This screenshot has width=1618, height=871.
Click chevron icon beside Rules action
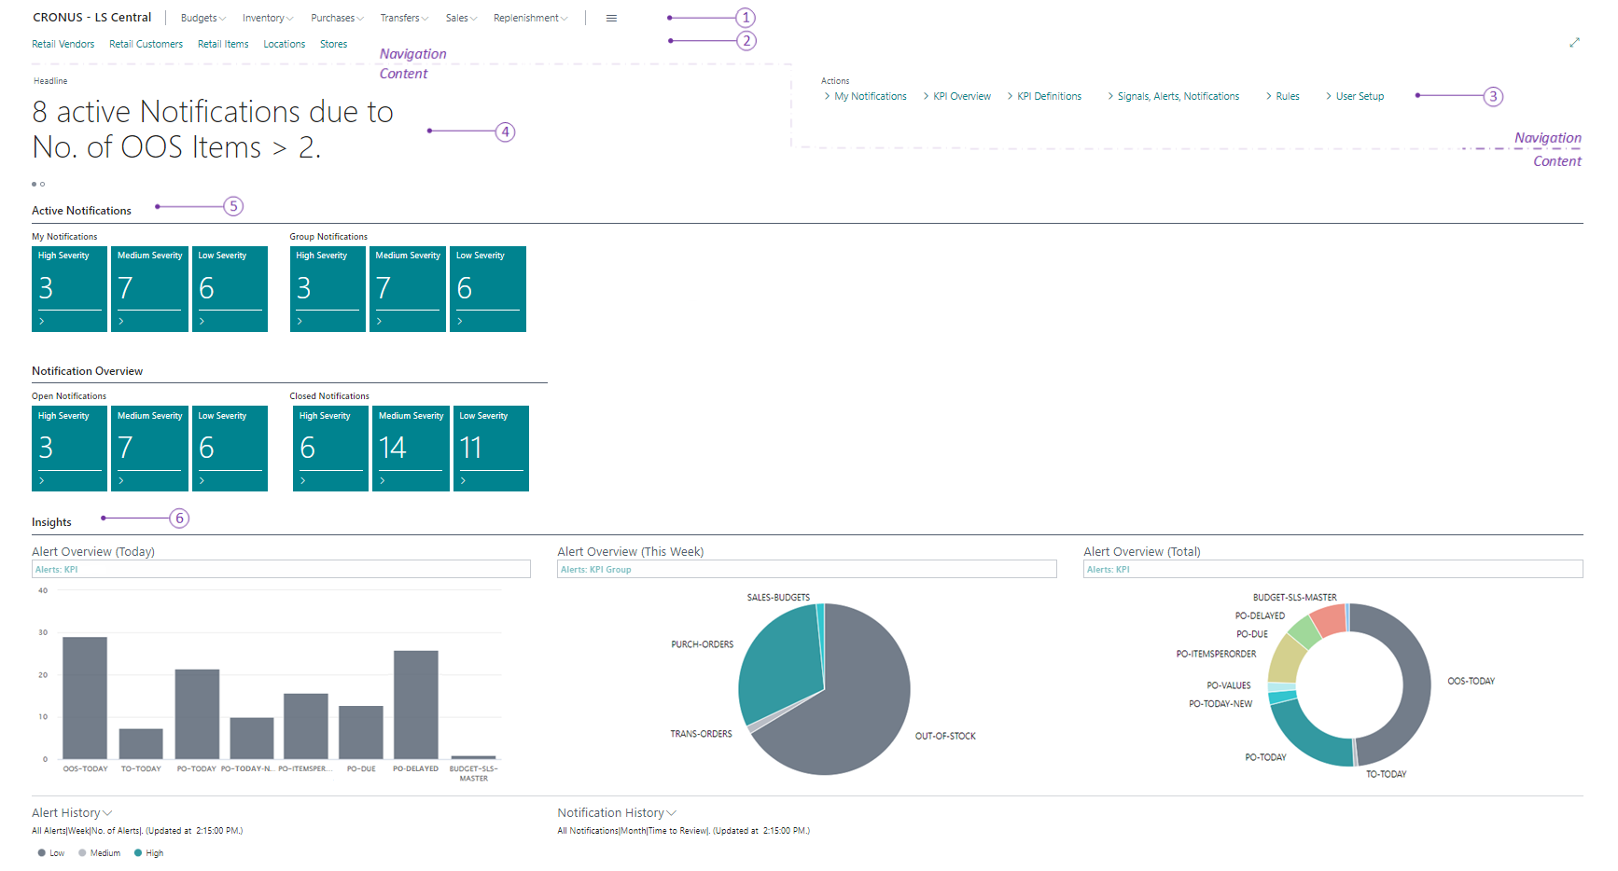pyautogui.click(x=1268, y=96)
